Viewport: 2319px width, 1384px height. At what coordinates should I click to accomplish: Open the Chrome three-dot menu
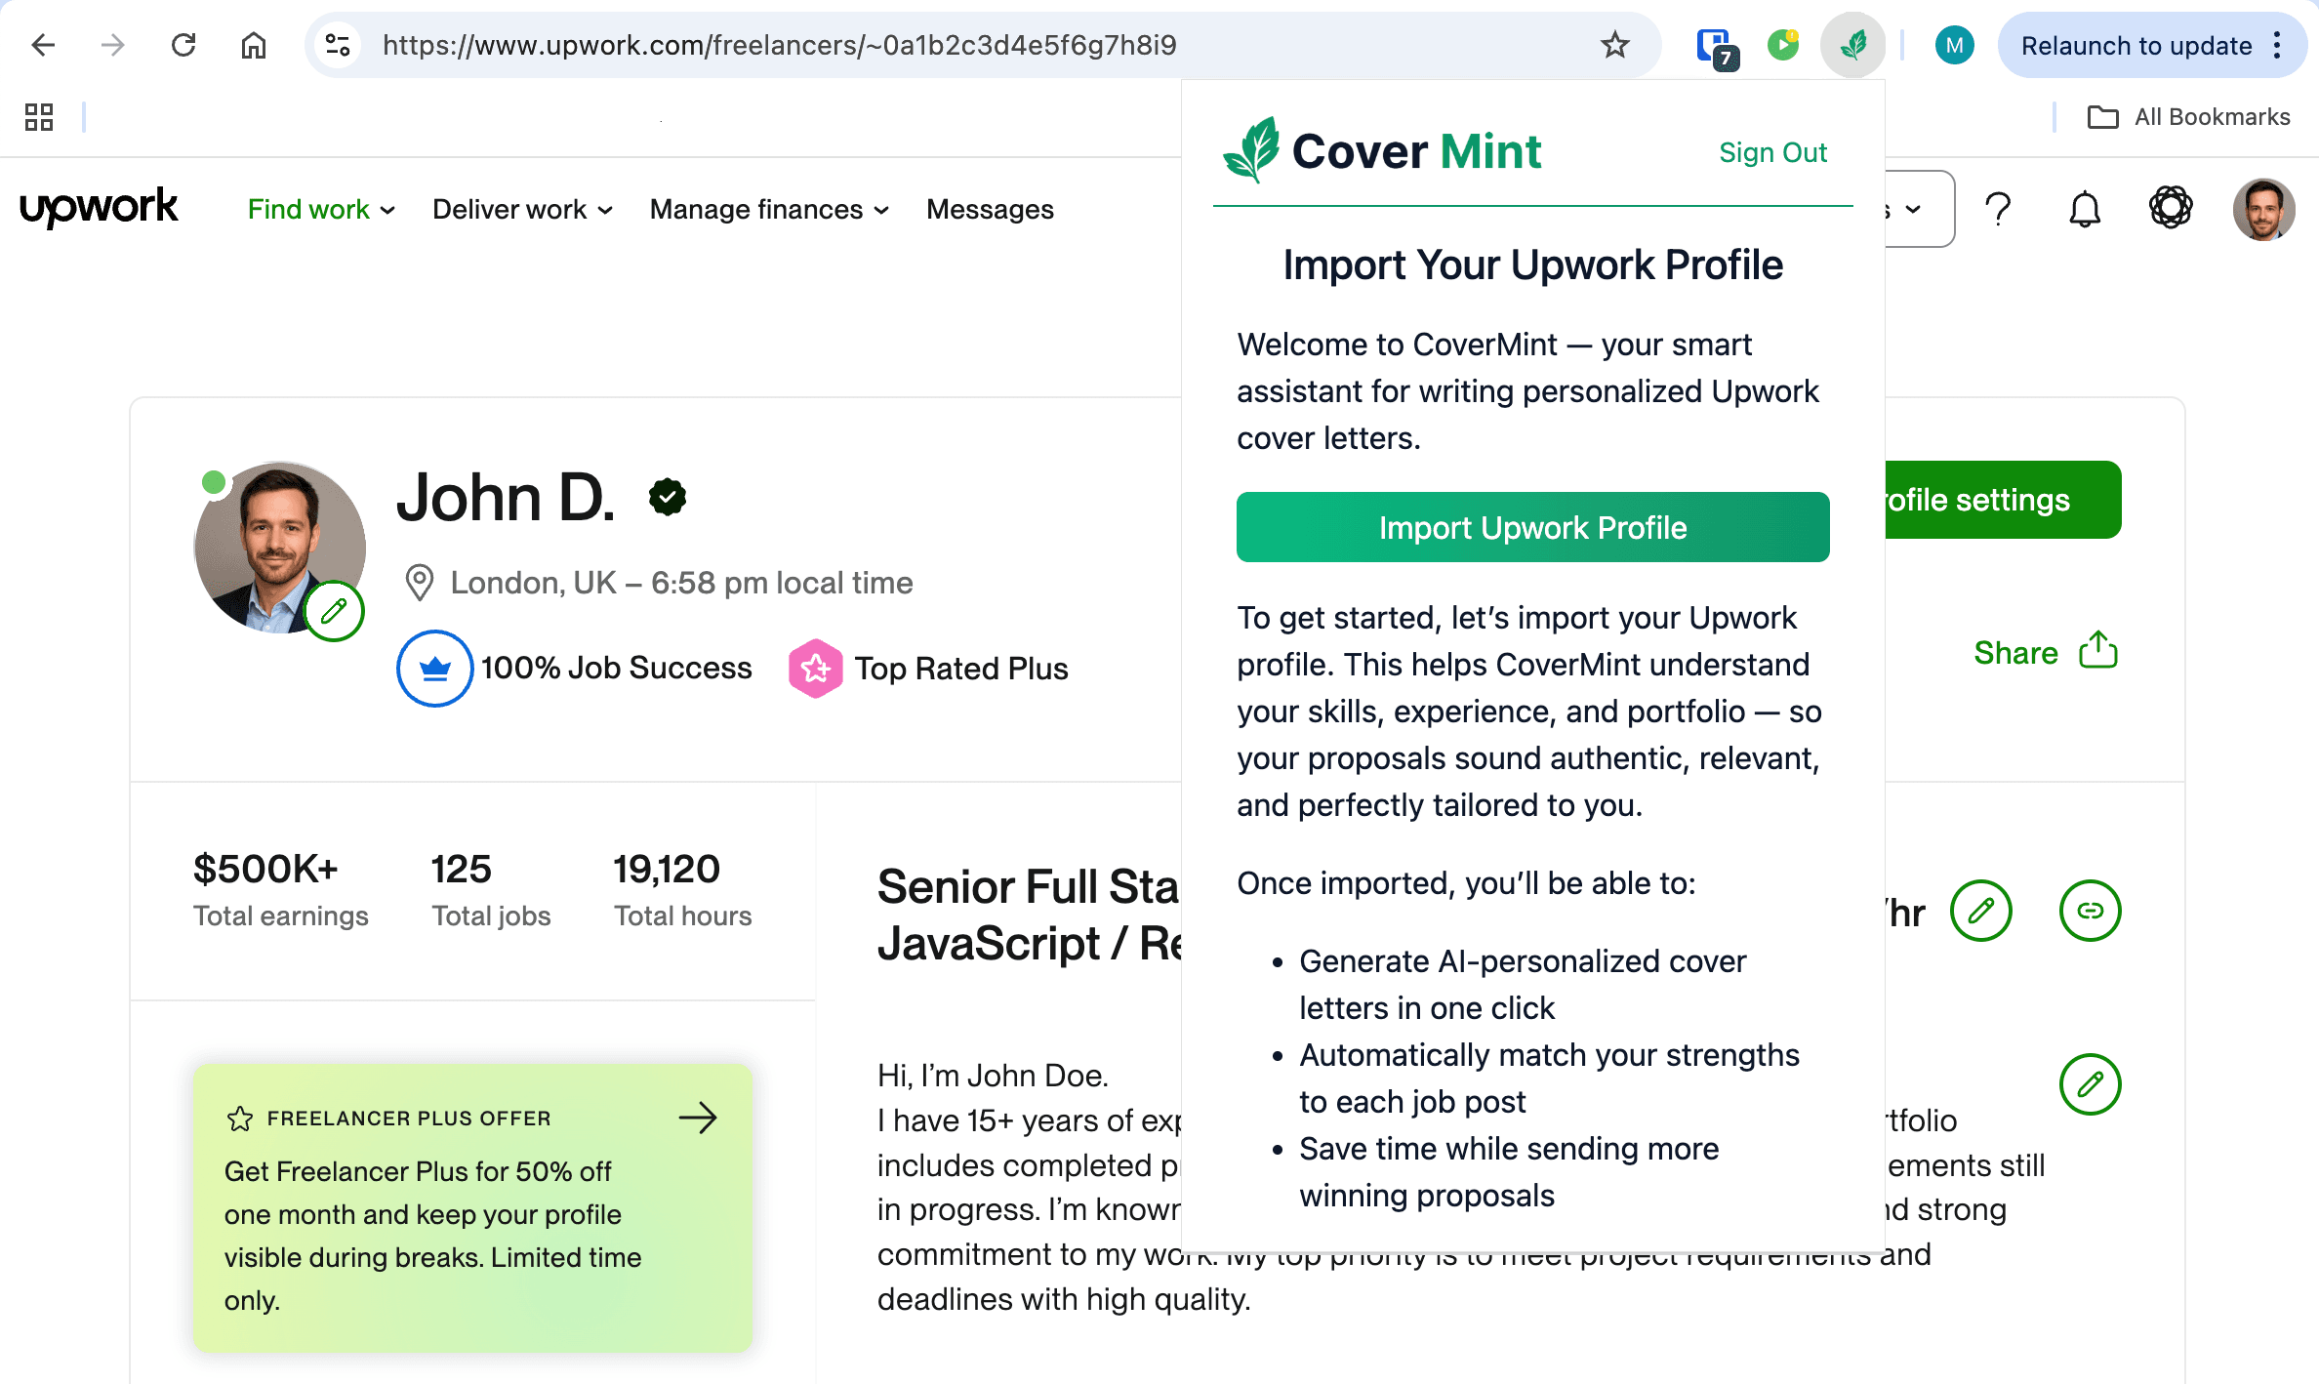(2277, 45)
